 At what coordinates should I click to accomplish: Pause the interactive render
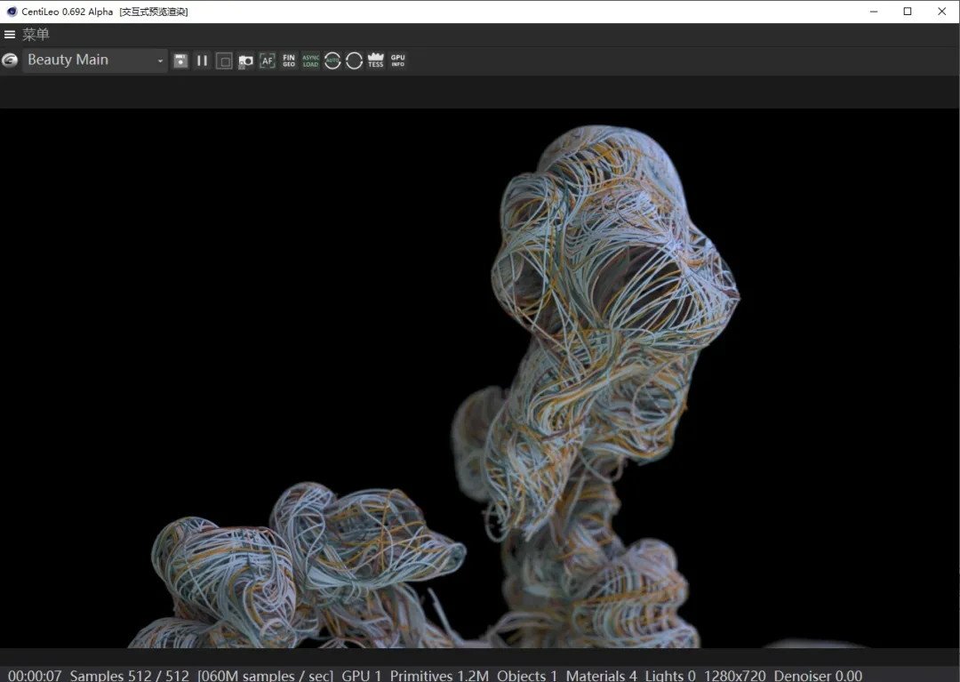pyautogui.click(x=202, y=60)
